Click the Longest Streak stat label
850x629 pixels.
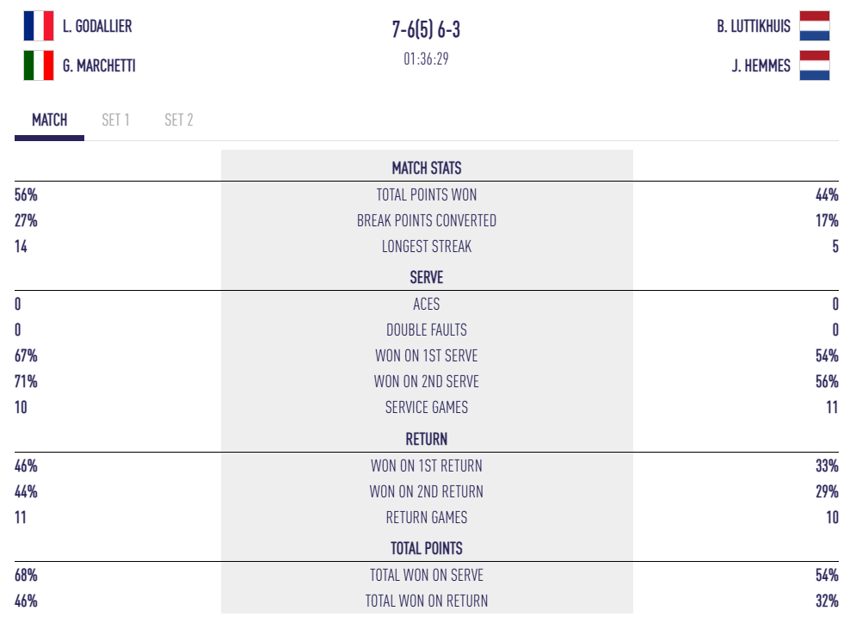(x=427, y=247)
